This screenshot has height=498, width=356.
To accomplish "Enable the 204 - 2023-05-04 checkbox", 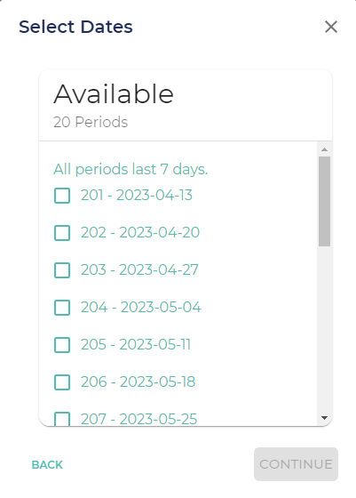I will click(x=62, y=308).
